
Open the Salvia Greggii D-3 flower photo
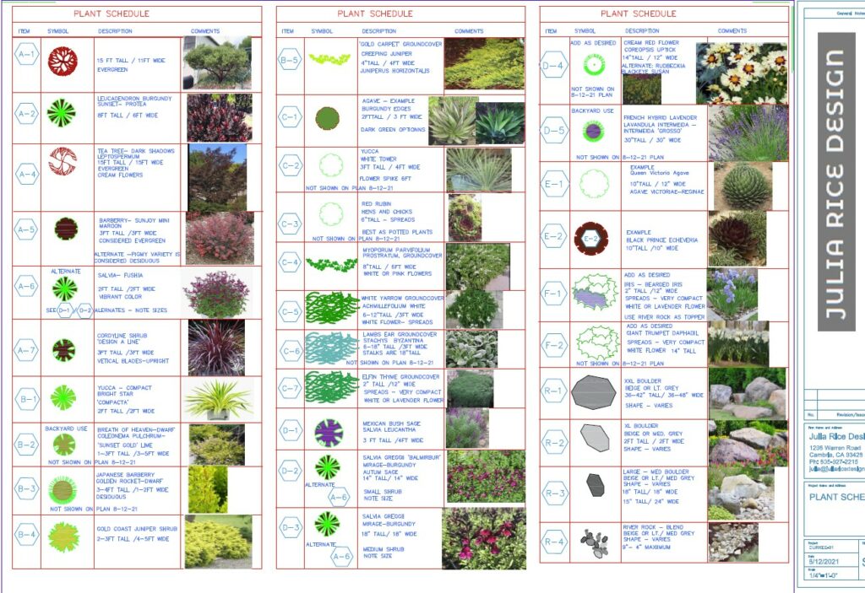[484, 538]
